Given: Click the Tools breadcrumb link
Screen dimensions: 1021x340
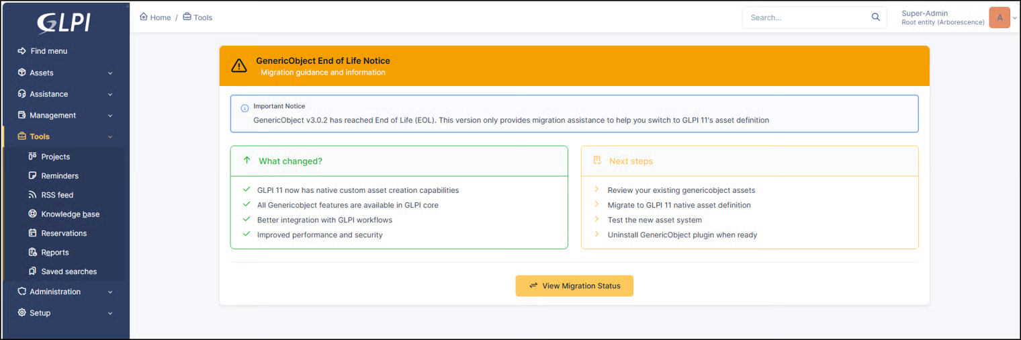Looking at the screenshot, I should [x=202, y=17].
